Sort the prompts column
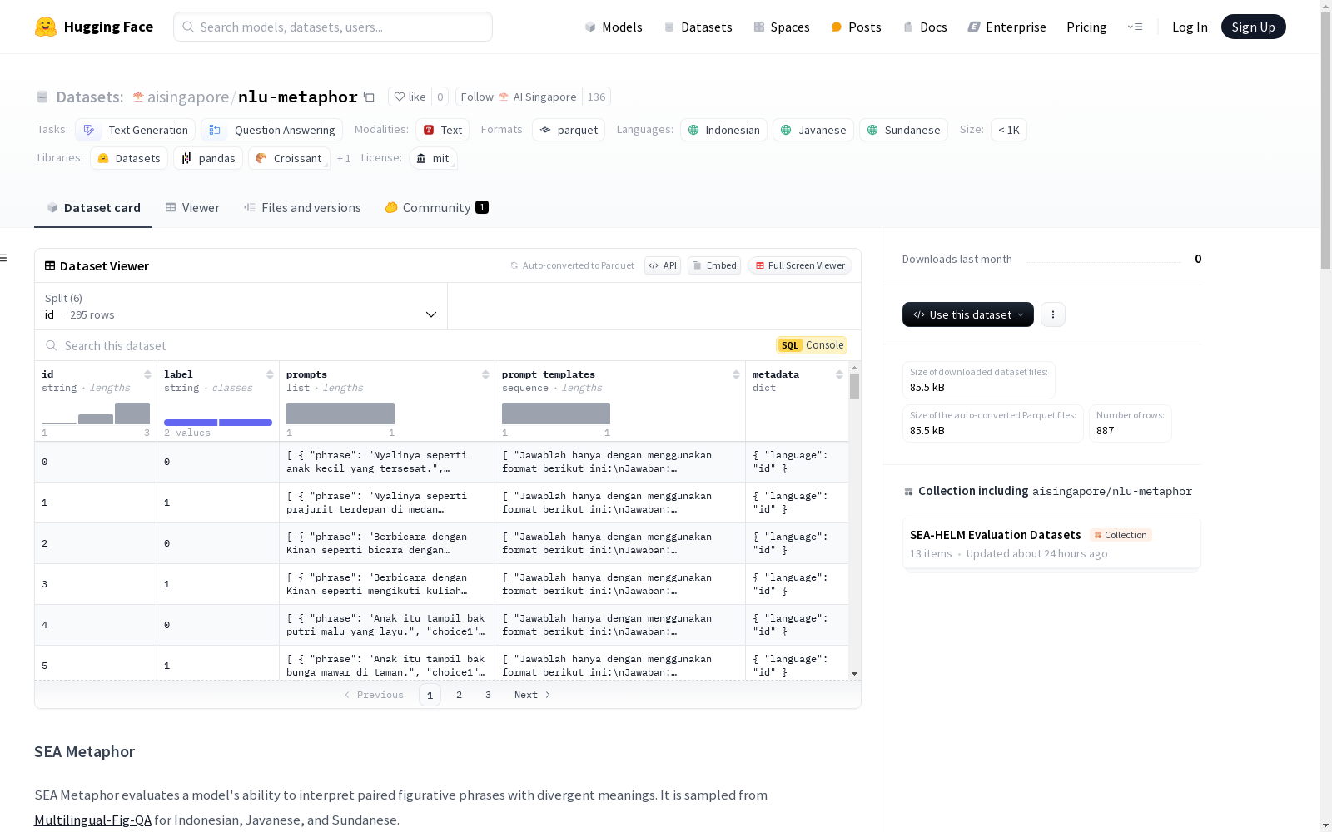 [x=485, y=374]
